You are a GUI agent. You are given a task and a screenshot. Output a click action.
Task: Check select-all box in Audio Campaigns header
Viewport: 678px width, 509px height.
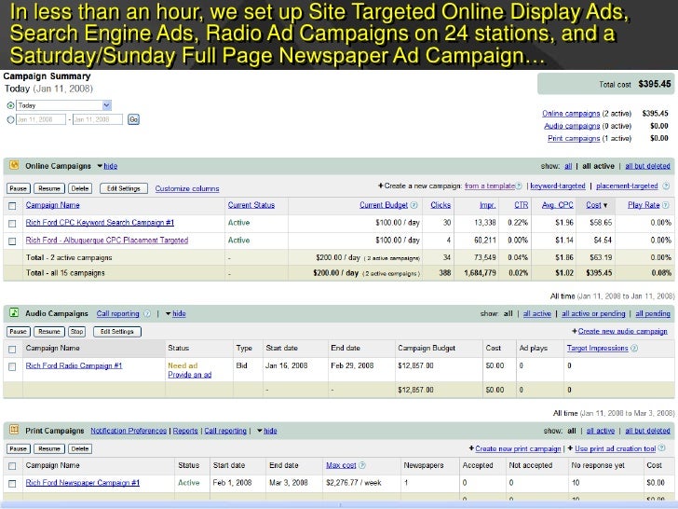click(x=12, y=349)
